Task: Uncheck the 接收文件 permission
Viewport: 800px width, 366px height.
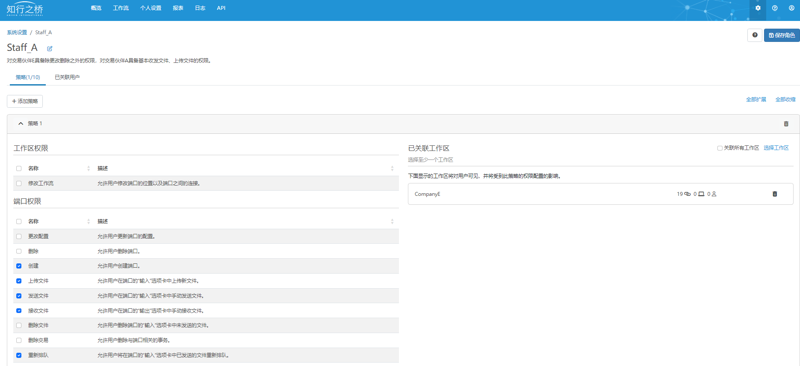Action: (x=19, y=311)
